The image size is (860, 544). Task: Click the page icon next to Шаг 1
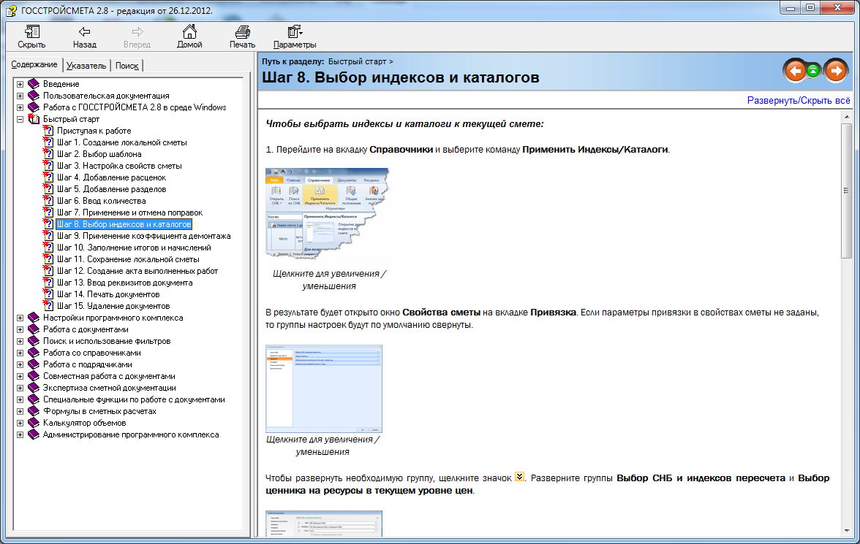click(48, 142)
